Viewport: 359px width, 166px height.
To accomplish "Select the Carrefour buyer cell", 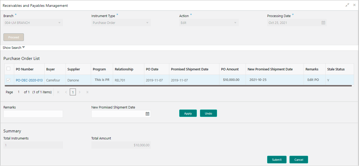I will [x=55, y=80].
